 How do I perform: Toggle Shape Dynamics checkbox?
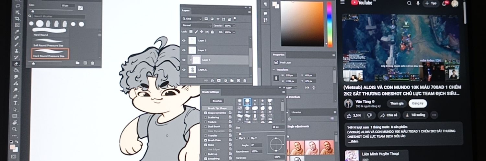[x=206, y=113]
